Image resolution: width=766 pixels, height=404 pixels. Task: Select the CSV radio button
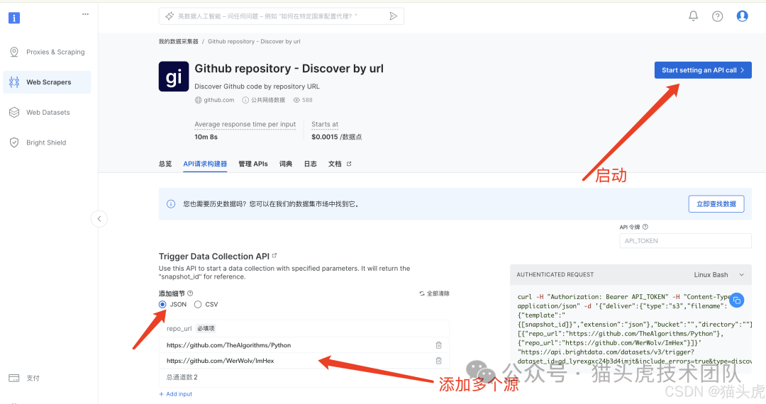click(198, 305)
